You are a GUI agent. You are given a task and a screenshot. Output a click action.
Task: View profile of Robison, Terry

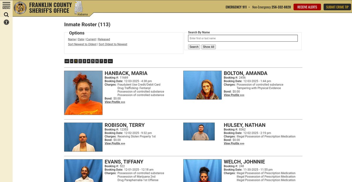tap(115, 144)
